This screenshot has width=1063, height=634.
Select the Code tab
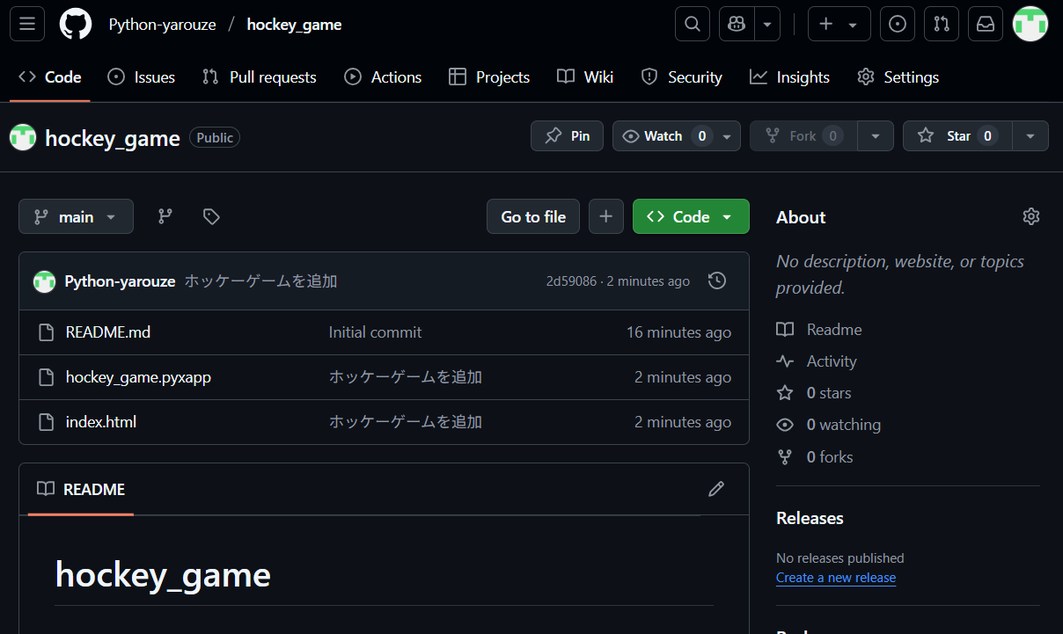point(50,77)
